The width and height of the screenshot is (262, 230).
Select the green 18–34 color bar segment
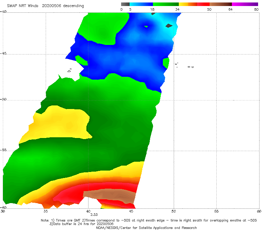(x=166, y=4)
